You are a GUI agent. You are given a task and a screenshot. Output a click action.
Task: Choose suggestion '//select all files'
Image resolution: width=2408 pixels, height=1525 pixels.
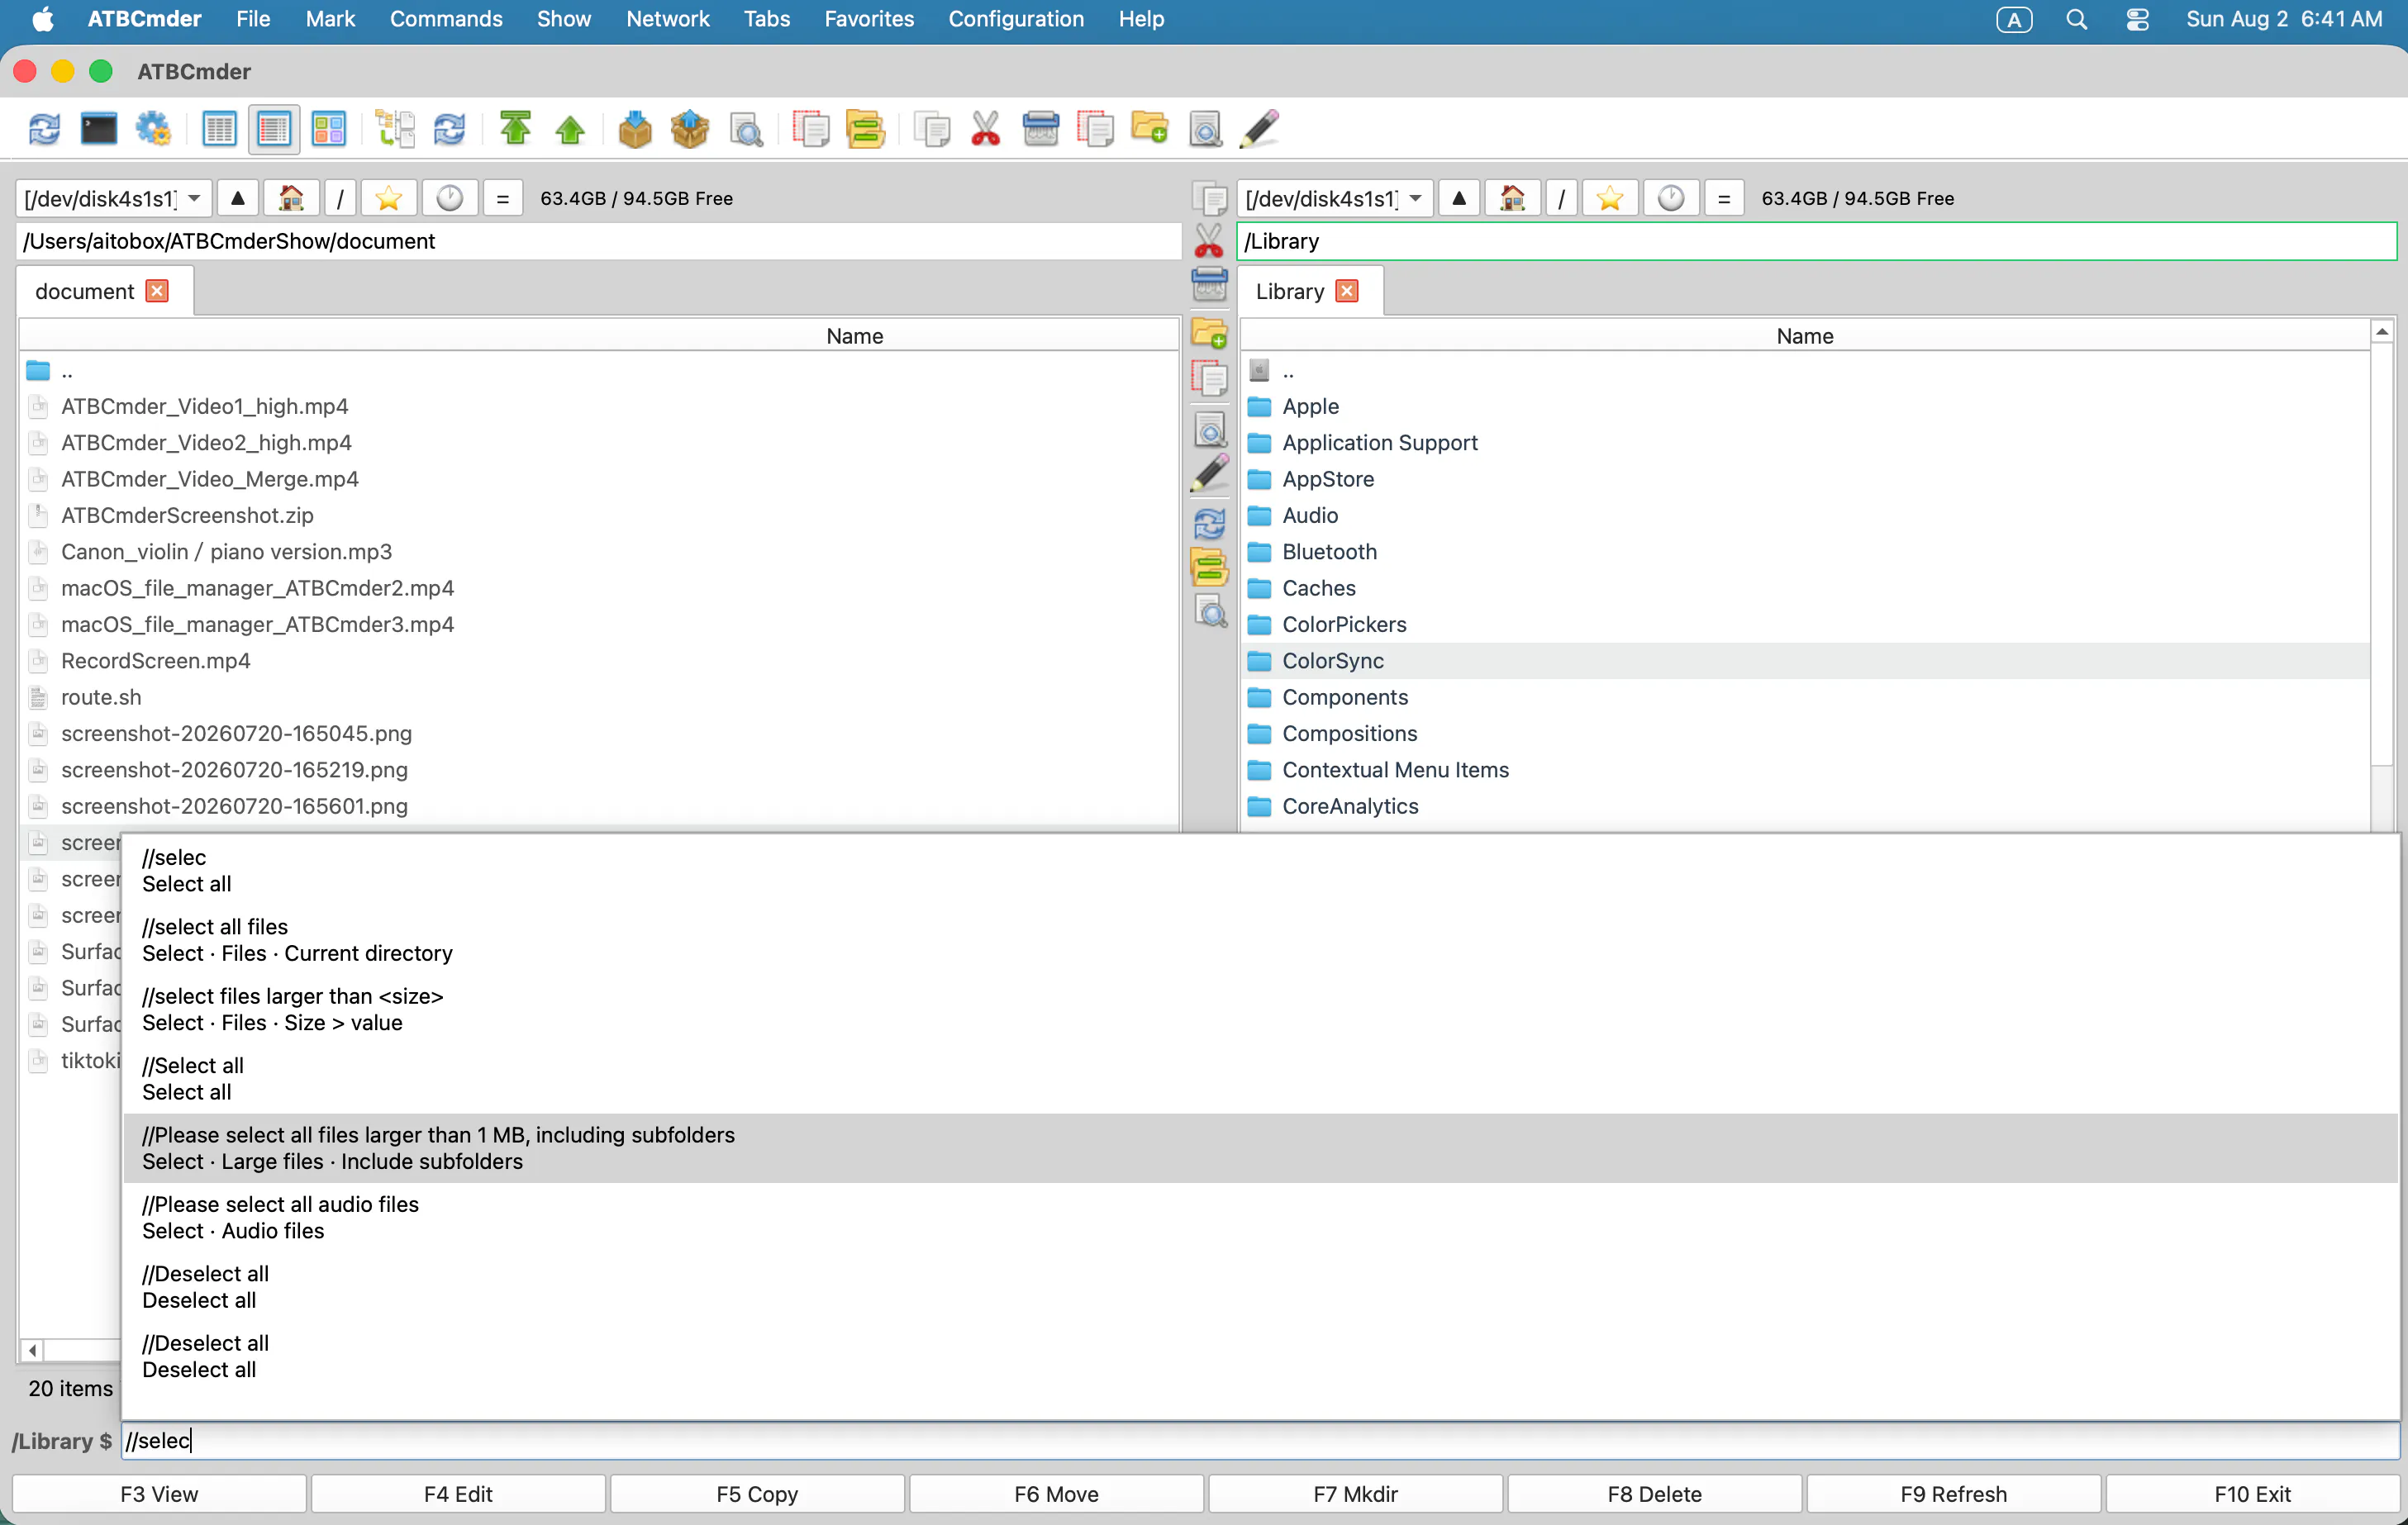coord(1260,940)
